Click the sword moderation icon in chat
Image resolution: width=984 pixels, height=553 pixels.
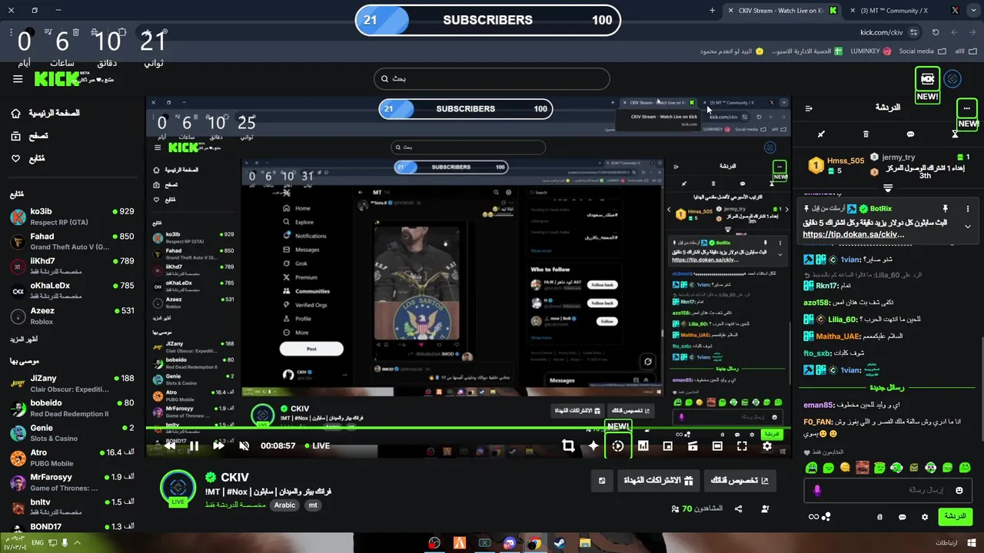click(821, 134)
